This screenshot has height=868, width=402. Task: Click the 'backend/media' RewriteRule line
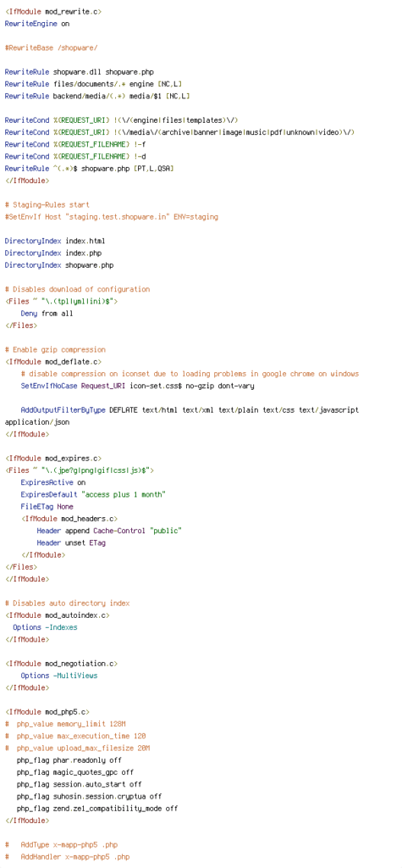coord(97,97)
